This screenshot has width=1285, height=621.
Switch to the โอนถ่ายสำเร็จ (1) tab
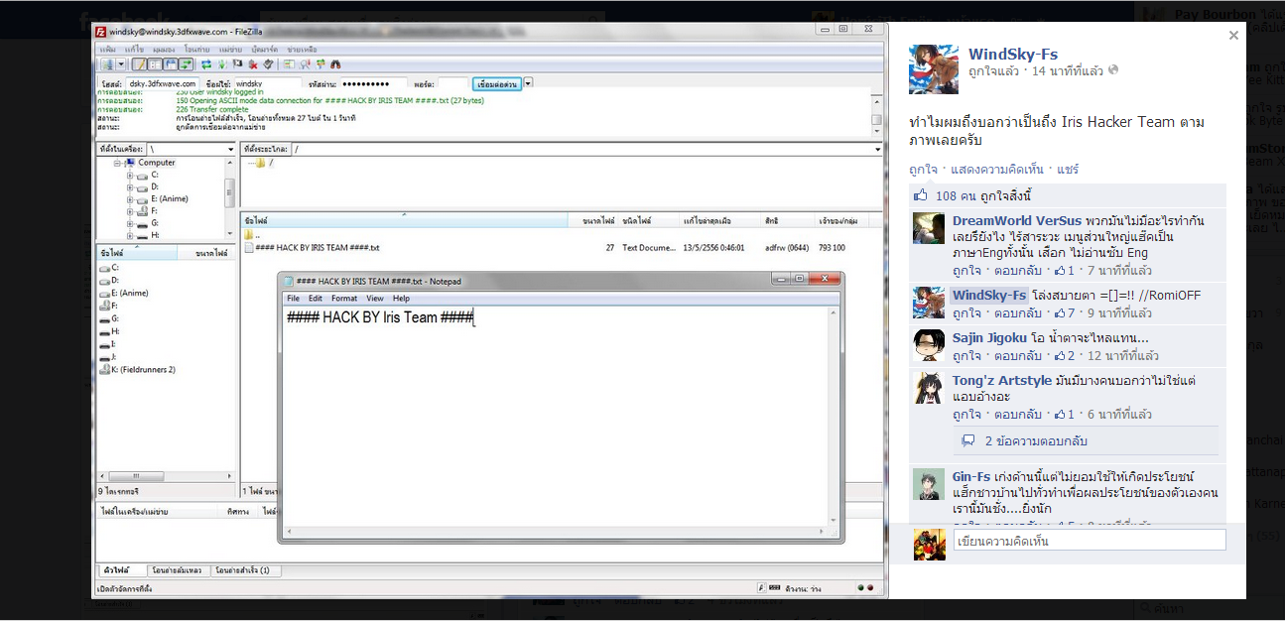[247, 570]
